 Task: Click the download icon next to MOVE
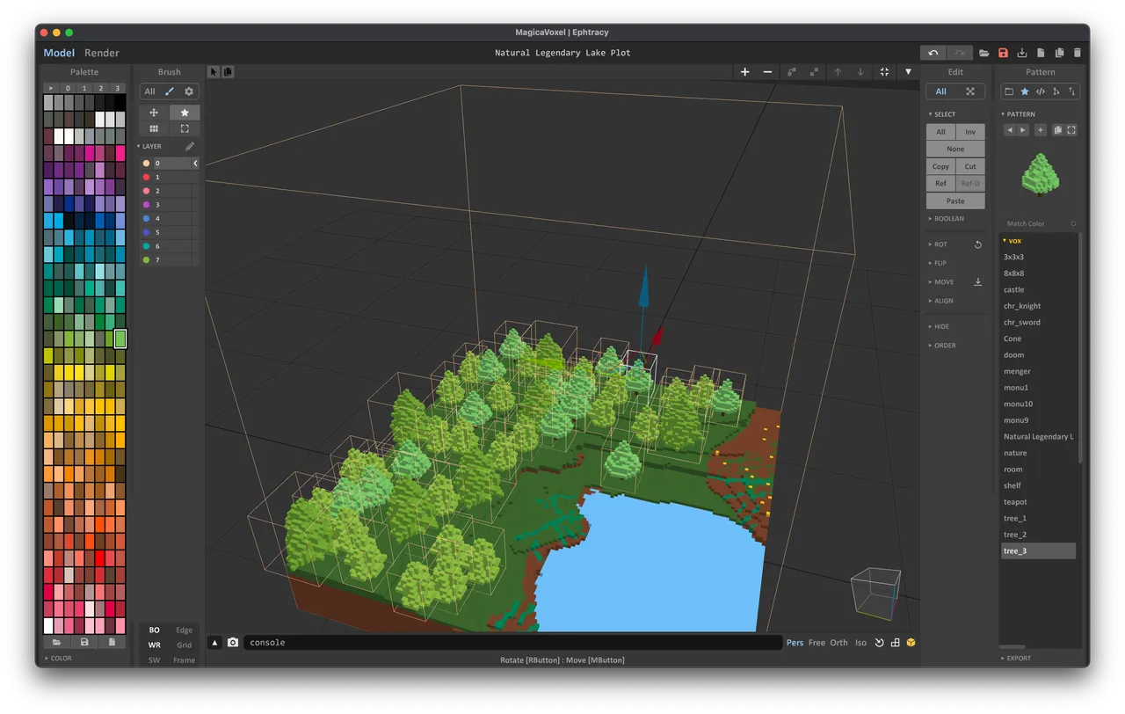(978, 282)
